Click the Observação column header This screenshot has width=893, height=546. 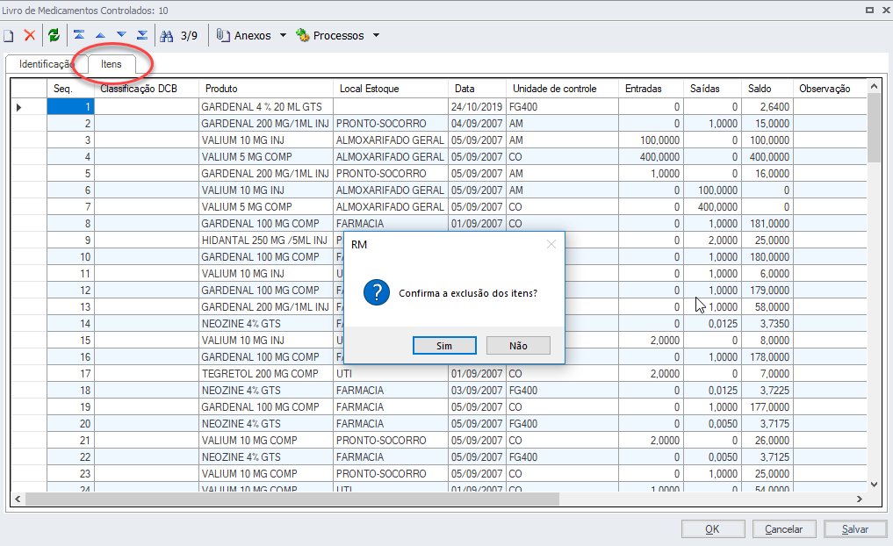point(829,89)
